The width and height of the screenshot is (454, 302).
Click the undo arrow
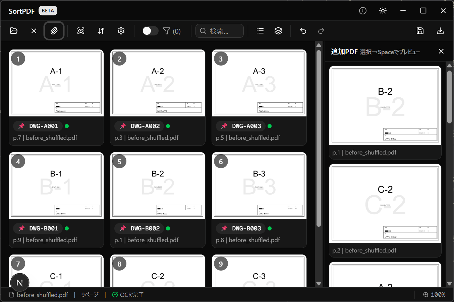pyautogui.click(x=303, y=31)
